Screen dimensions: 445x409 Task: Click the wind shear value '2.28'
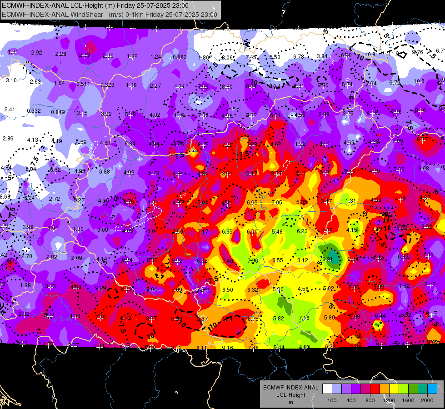tap(61, 54)
